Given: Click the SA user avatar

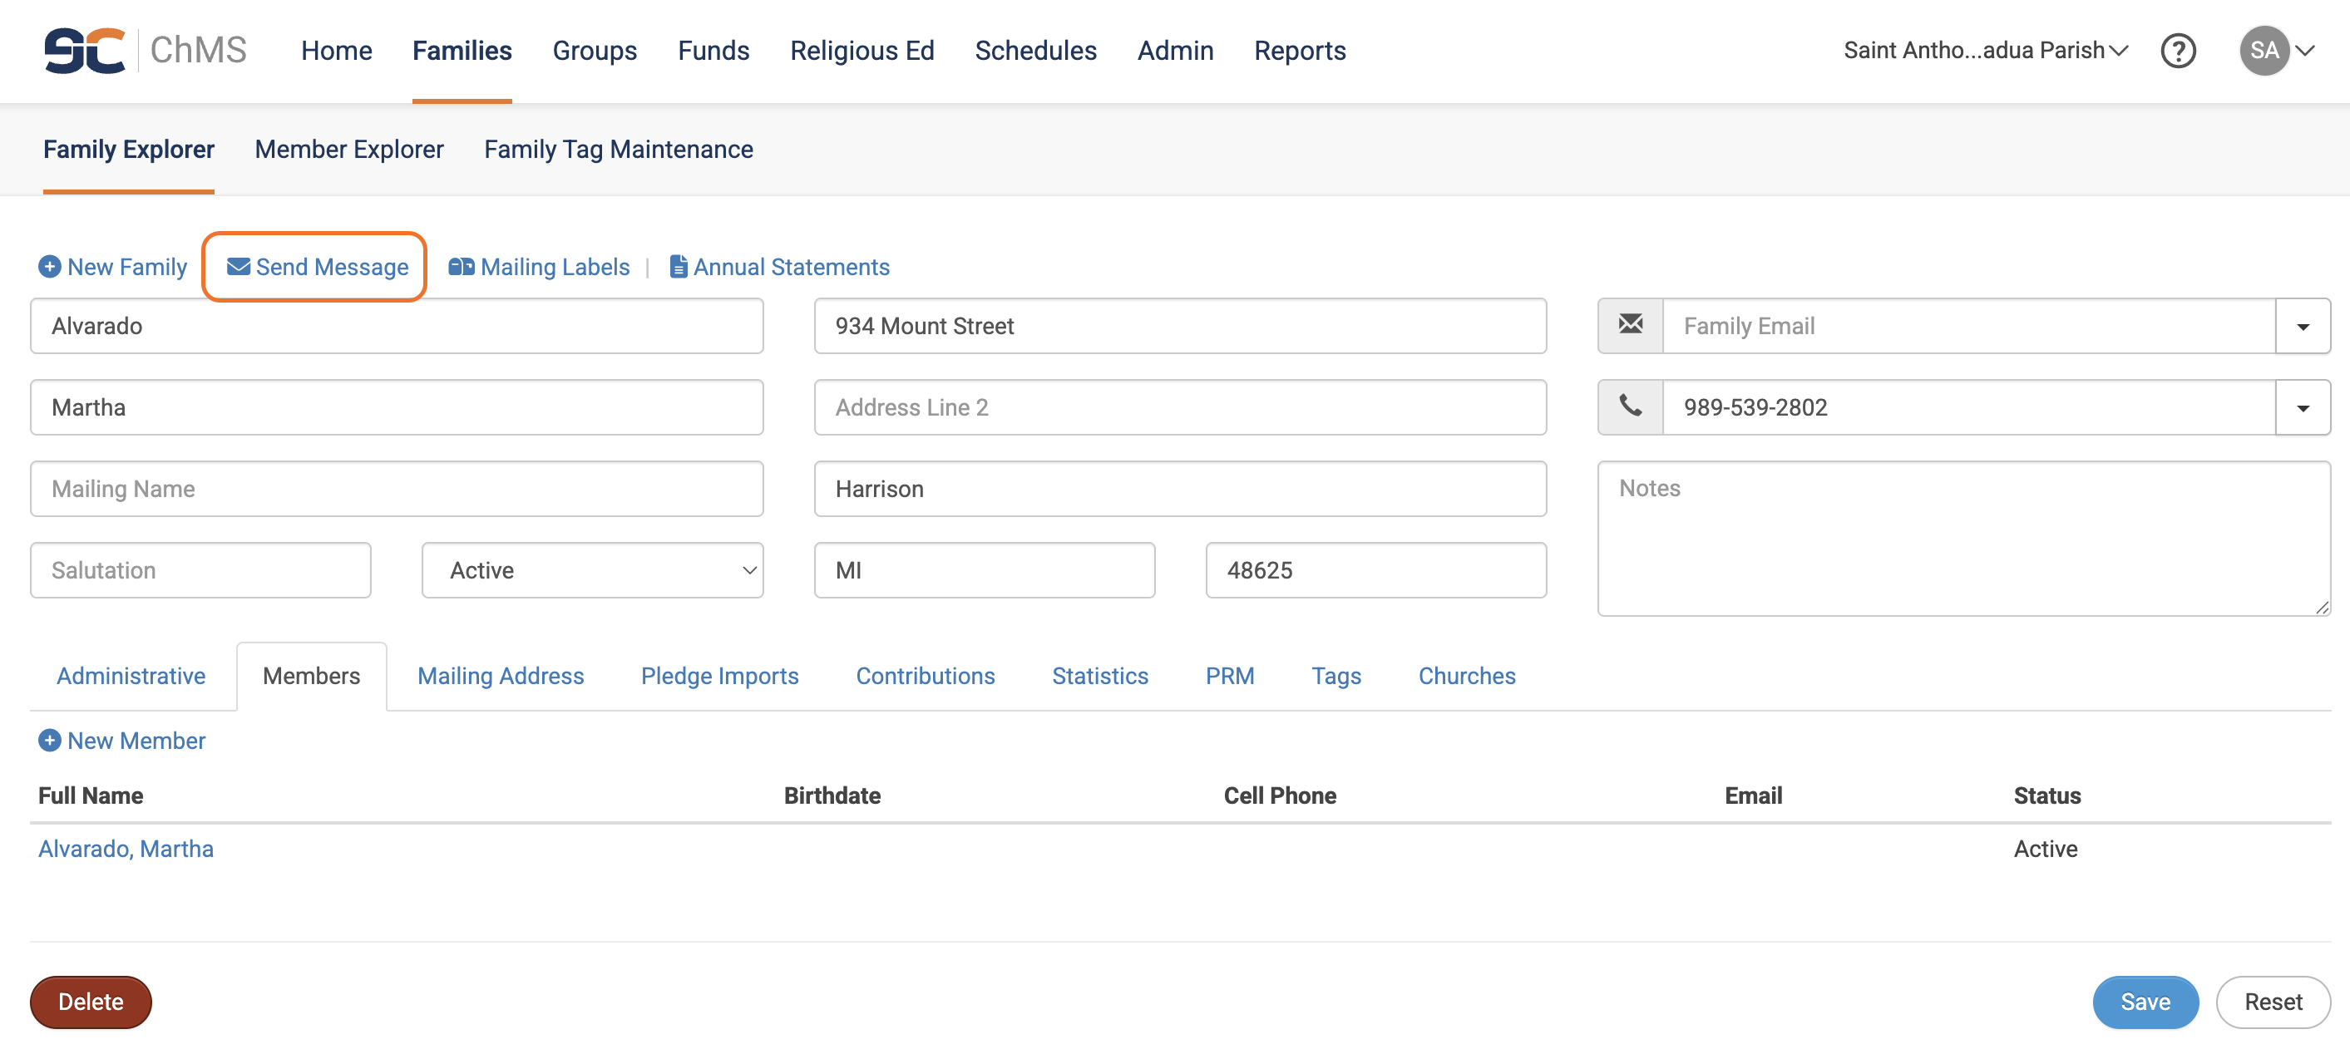Looking at the screenshot, I should (2264, 50).
